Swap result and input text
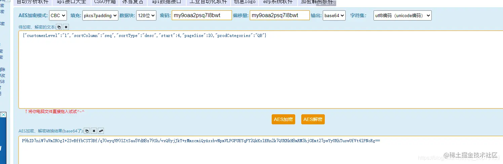Viewport: 503px width, 164px height. [101, 131]
